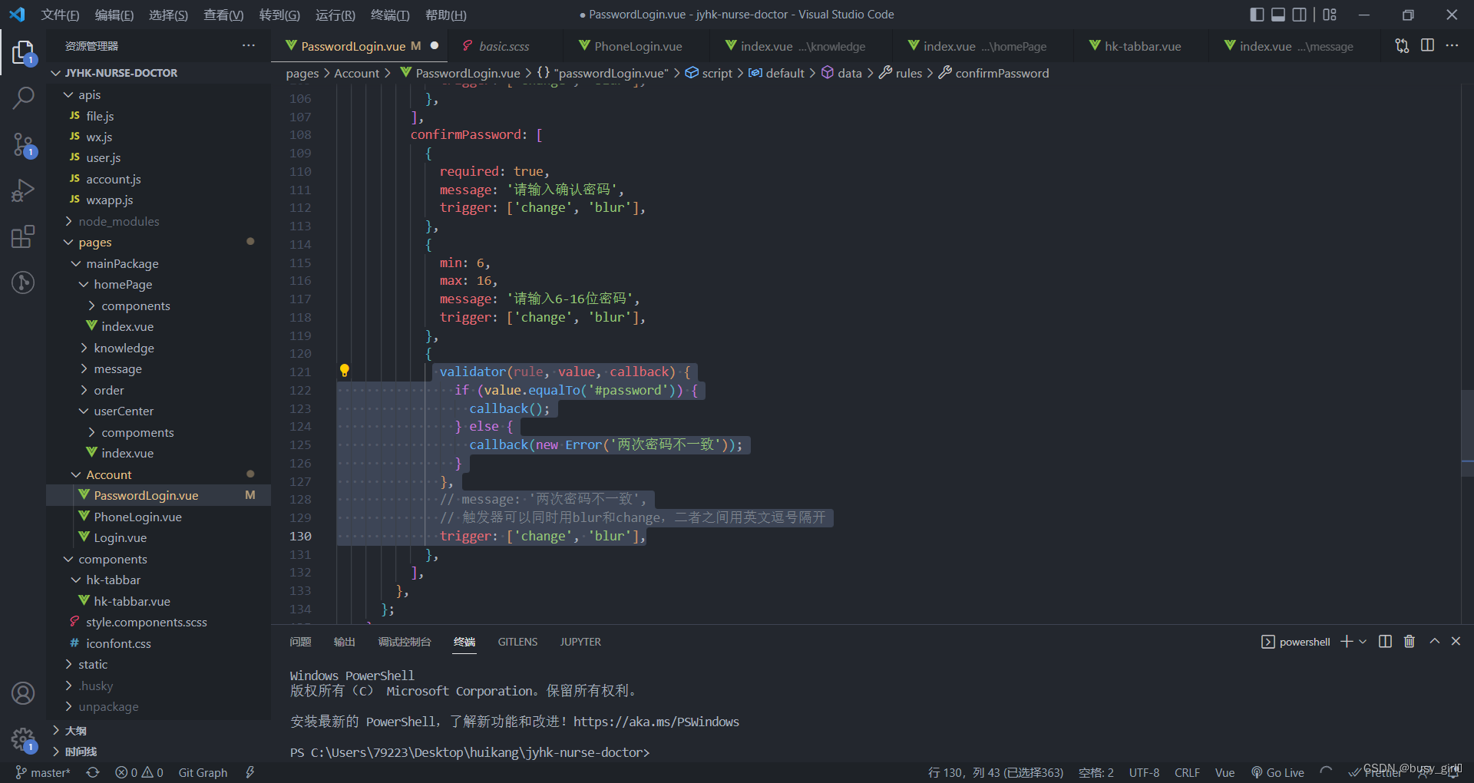Screen dimensions: 1474x783
Task: Switch to the basic.scss tab
Action: [503, 46]
